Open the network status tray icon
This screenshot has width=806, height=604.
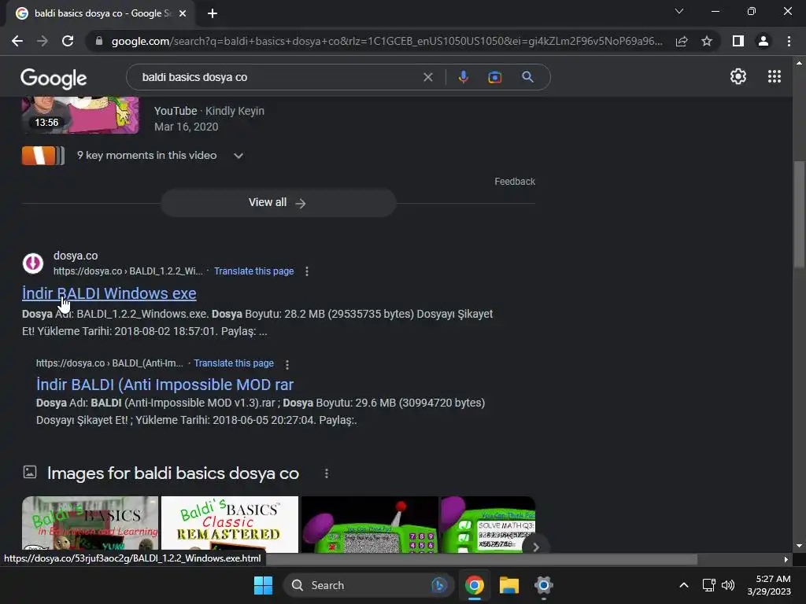[x=709, y=585]
